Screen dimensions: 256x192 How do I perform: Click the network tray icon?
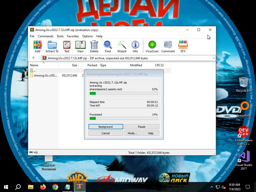coord(218,187)
